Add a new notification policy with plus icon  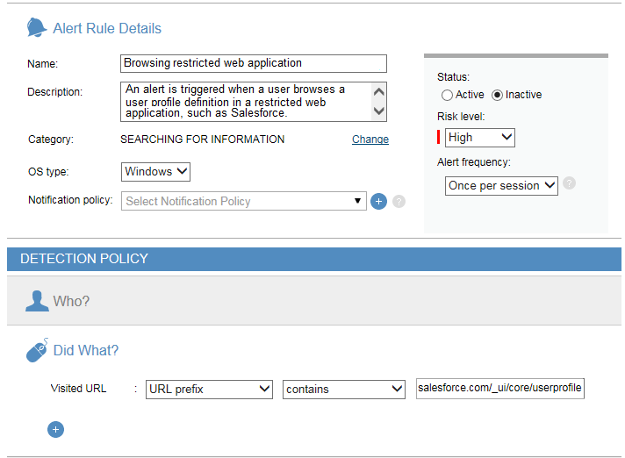coord(378,201)
